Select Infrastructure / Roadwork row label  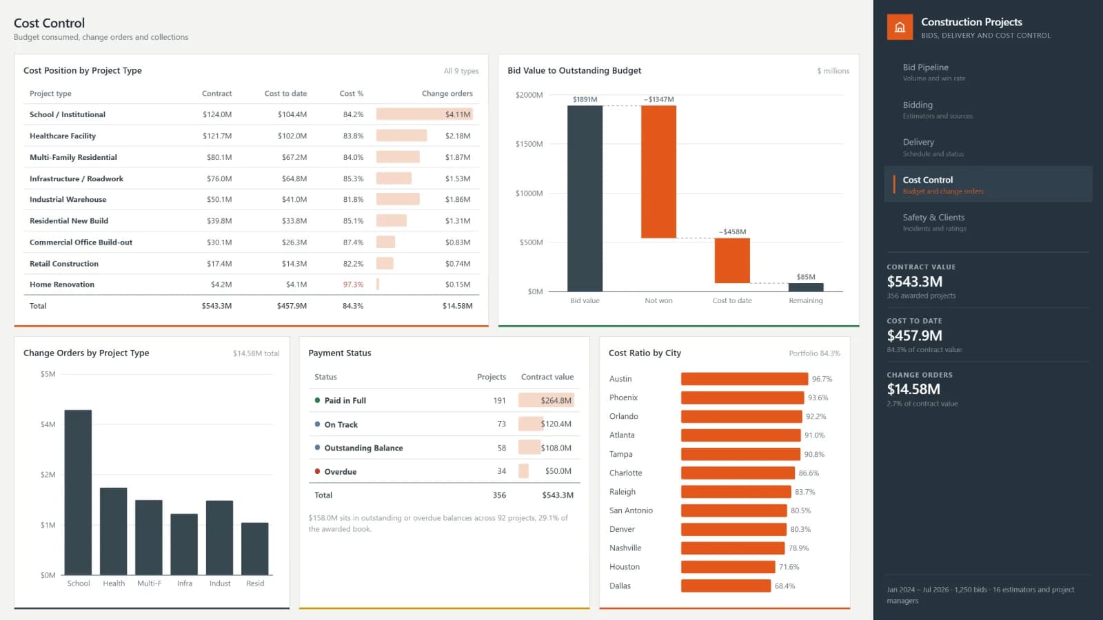pyautogui.click(x=77, y=178)
